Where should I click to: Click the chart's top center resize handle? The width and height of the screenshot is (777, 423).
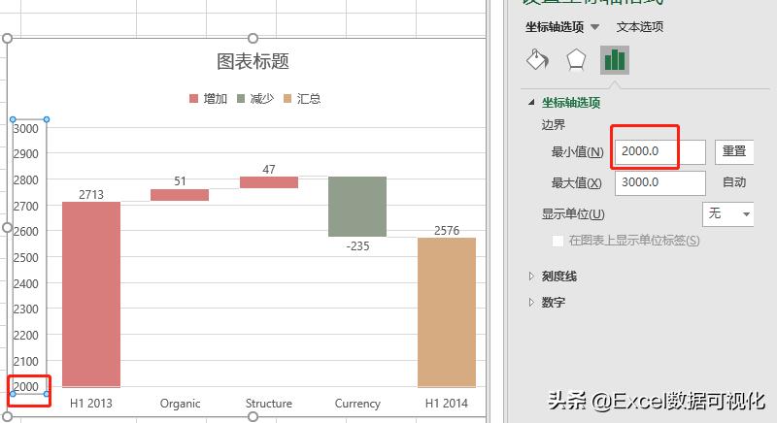coord(253,38)
